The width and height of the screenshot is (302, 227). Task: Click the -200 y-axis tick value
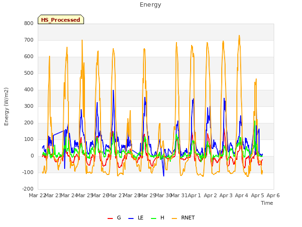tap(28, 189)
